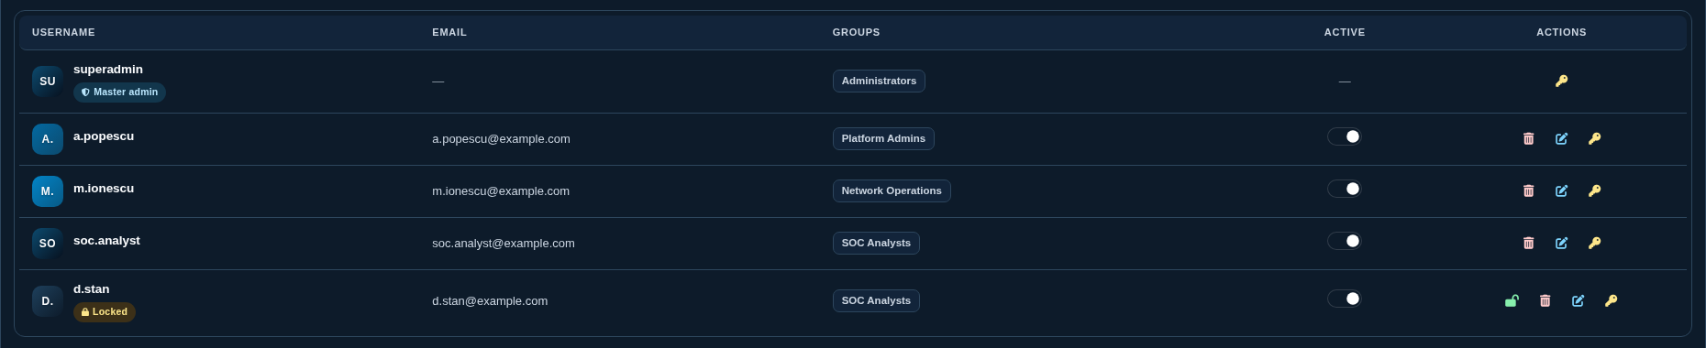Screen dimensions: 1706x348
Task: Toggle active switch for m.ionescu
Action: [x=1345, y=189]
